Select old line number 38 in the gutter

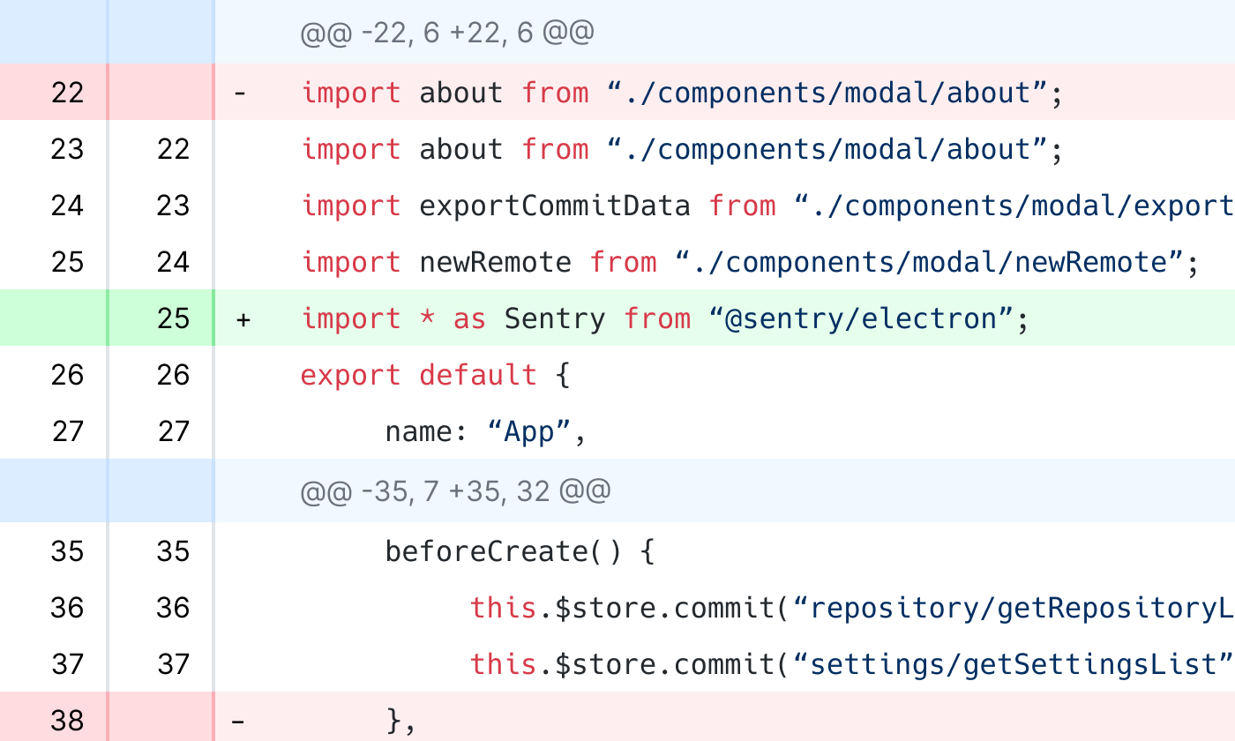pyautogui.click(x=67, y=721)
